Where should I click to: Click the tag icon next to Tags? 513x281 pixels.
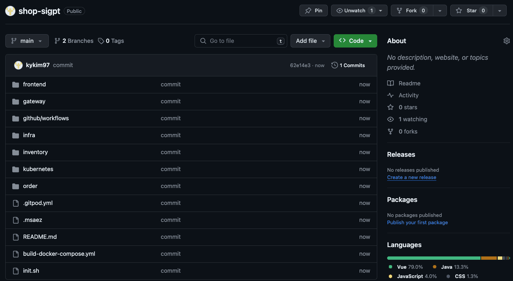101,41
